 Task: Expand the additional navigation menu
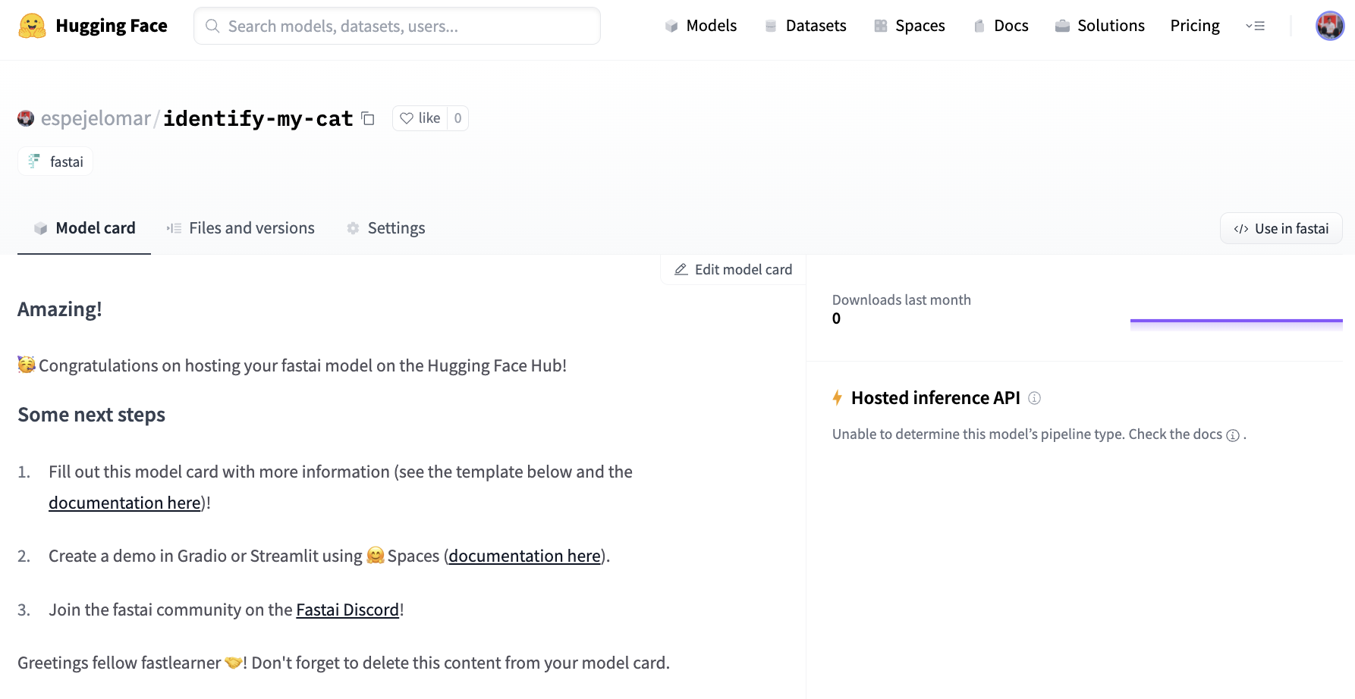(x=1255, y=26)
